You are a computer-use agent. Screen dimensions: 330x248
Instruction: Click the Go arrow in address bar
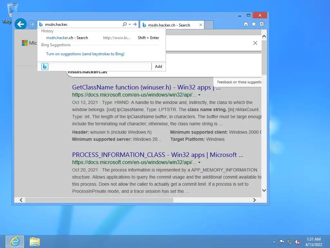pos(135,24)
